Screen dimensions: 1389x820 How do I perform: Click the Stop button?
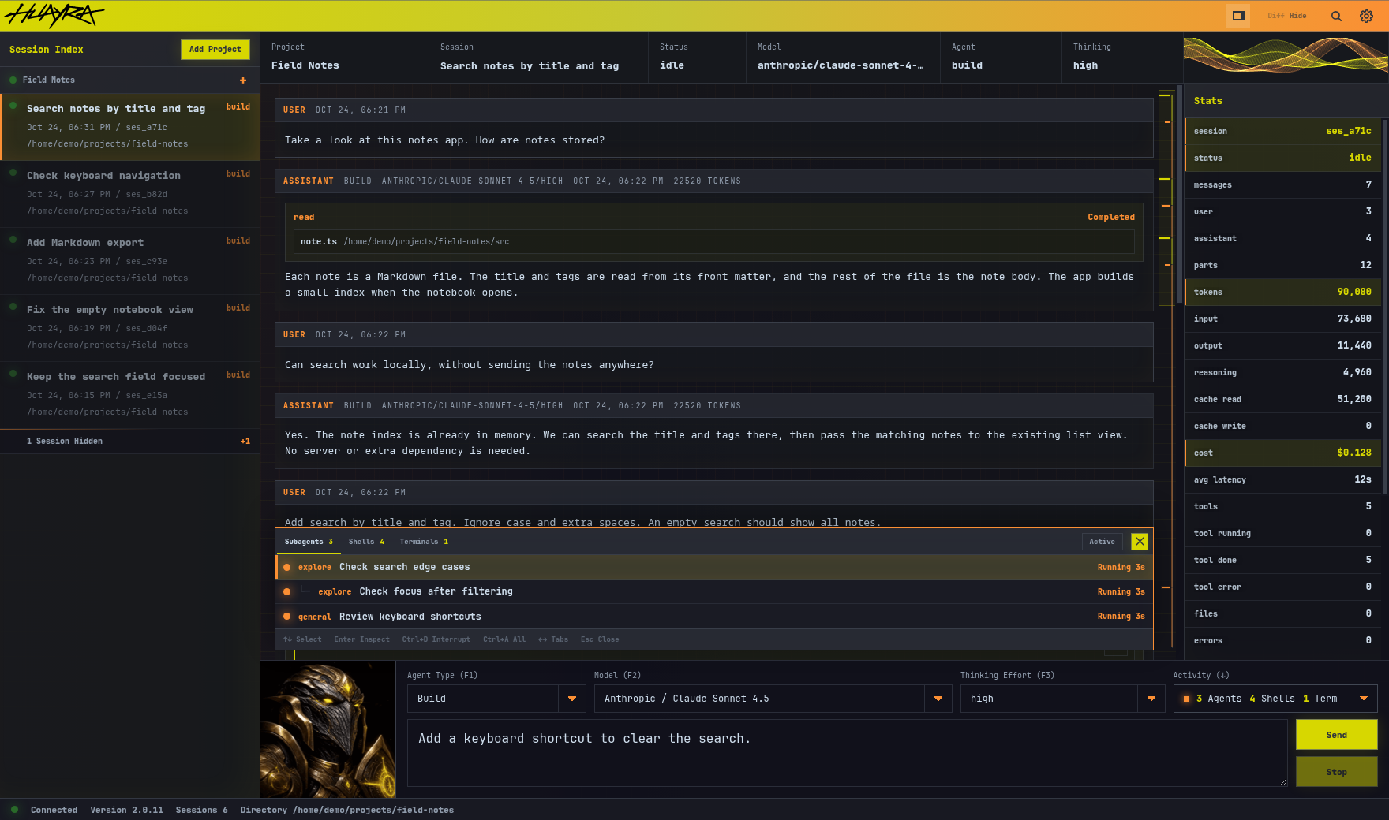tap(1336, 772)
